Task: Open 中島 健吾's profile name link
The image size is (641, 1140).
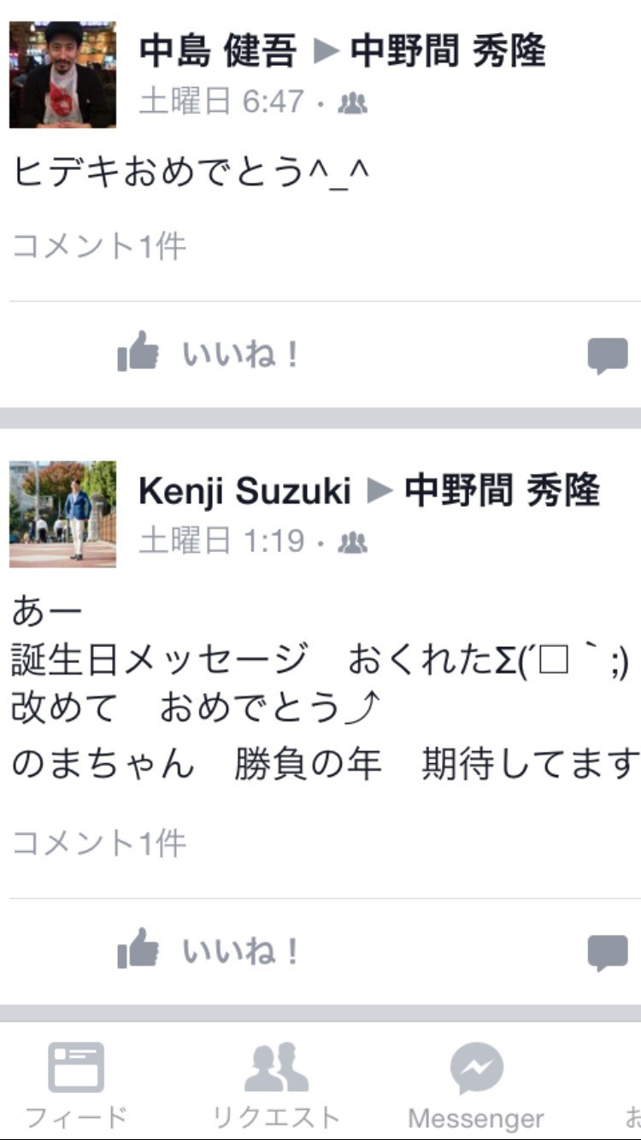Action: (x=218, y=51)
